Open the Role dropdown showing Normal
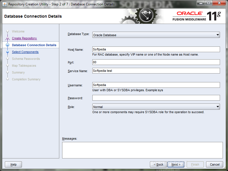This screenshot has height=171, width=228. coord(156,107)
